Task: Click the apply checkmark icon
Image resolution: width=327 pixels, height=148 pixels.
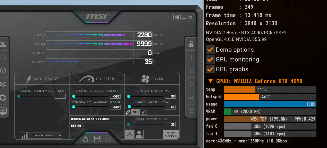Action: tap(108, 139)
